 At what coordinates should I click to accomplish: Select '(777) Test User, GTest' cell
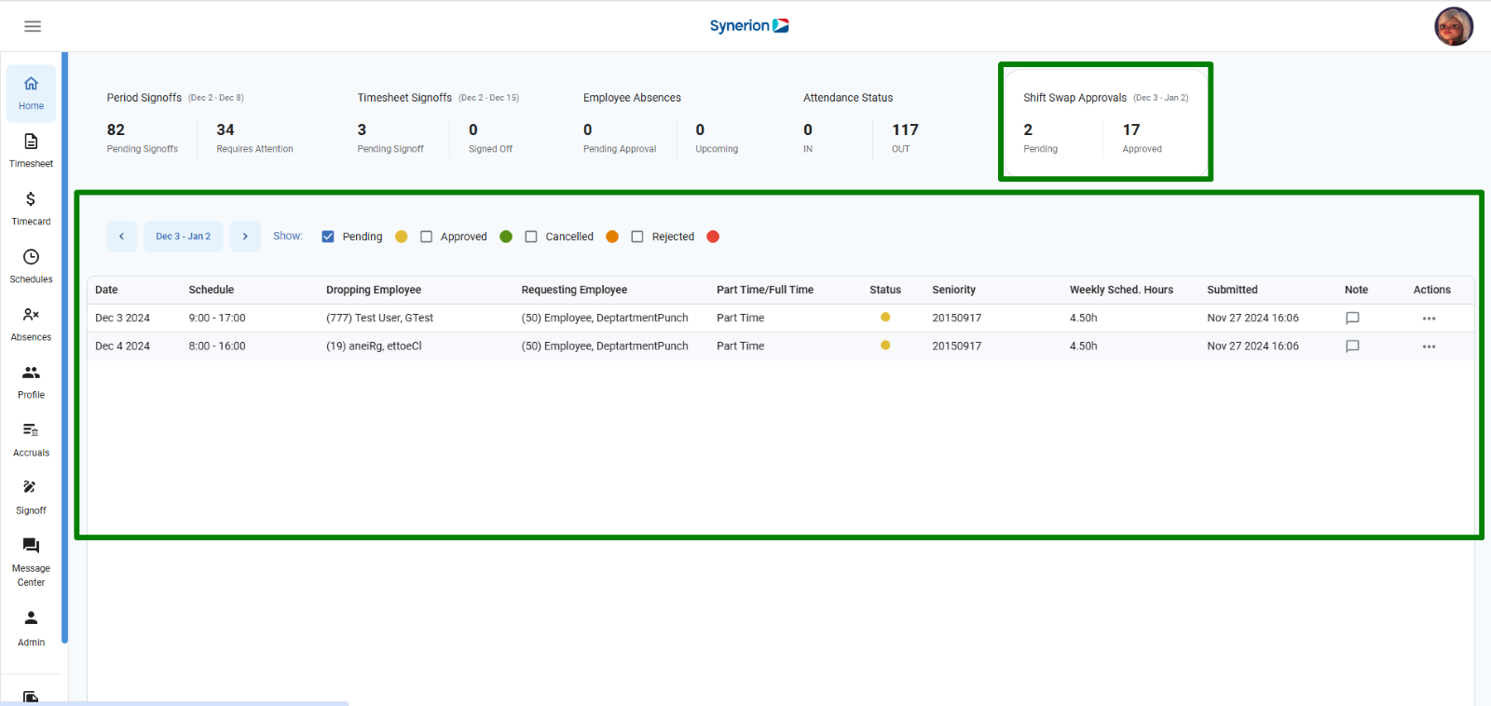click(x=379, y=318)
